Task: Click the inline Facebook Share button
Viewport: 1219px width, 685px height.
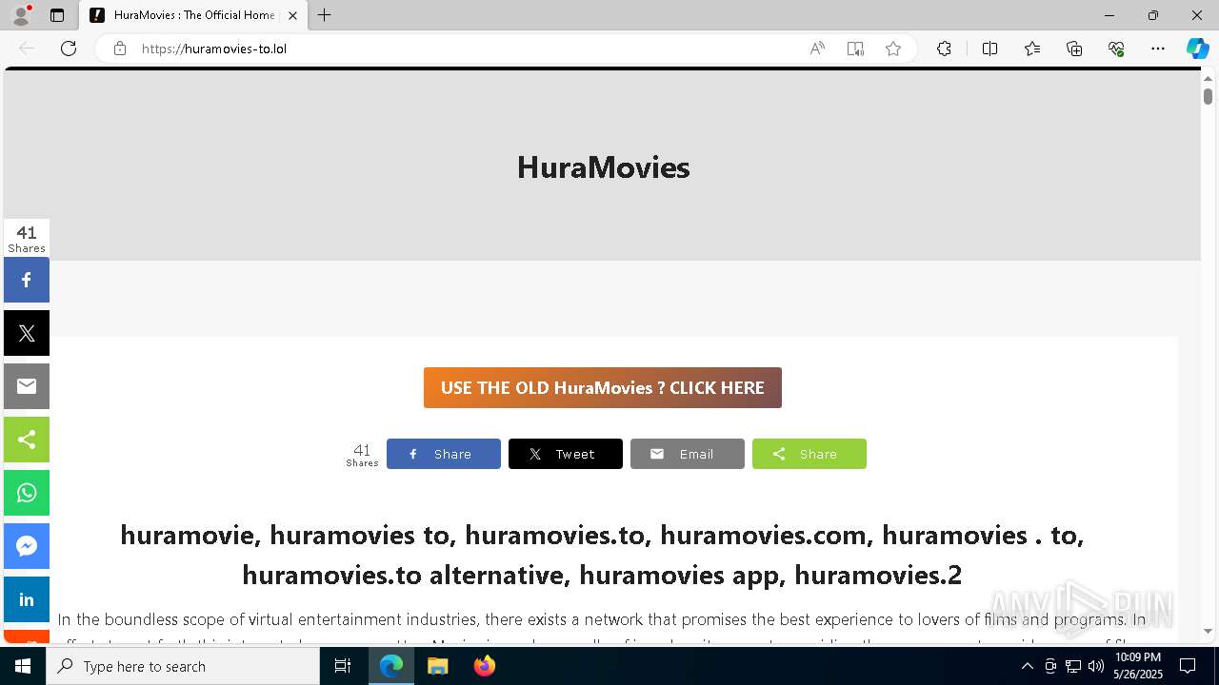Action: tap(444, 454)
